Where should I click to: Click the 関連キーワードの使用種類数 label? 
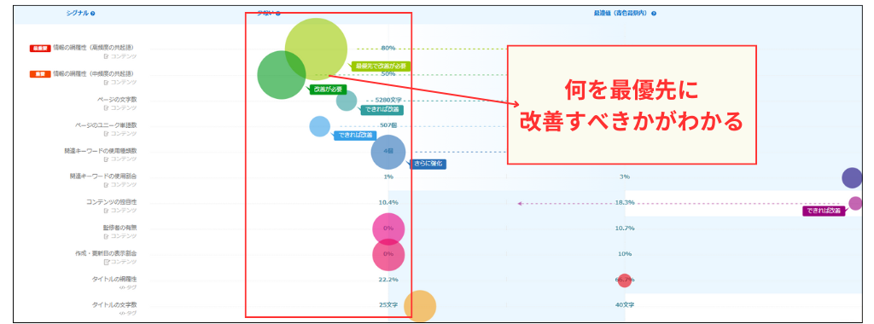tap(101, 150)
